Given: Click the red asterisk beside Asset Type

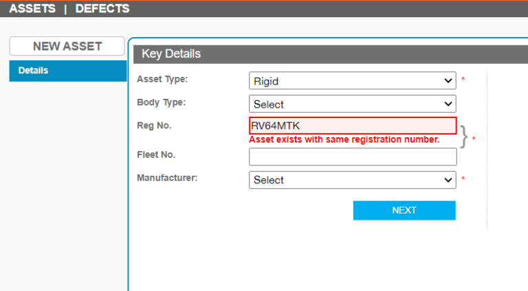Looking at the screenshot, I should pos(463,80).
